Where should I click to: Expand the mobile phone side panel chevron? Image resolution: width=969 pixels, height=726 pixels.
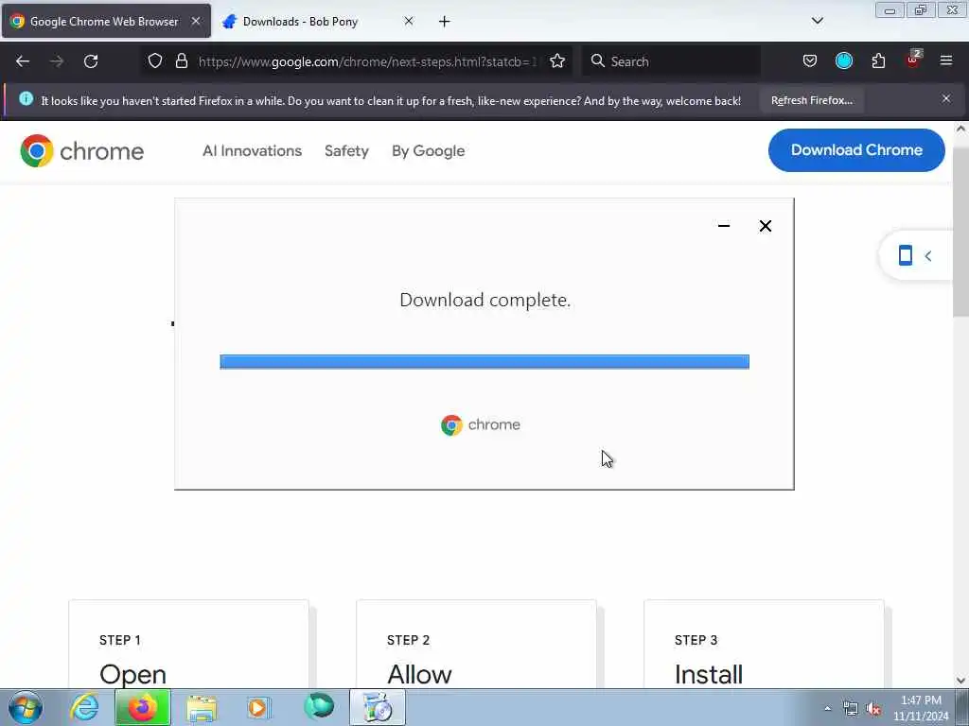click(x=927, y=255)
